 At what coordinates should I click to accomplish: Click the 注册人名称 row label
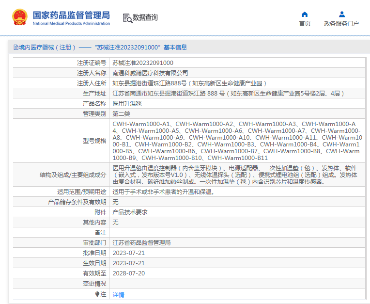coord(92,73)
